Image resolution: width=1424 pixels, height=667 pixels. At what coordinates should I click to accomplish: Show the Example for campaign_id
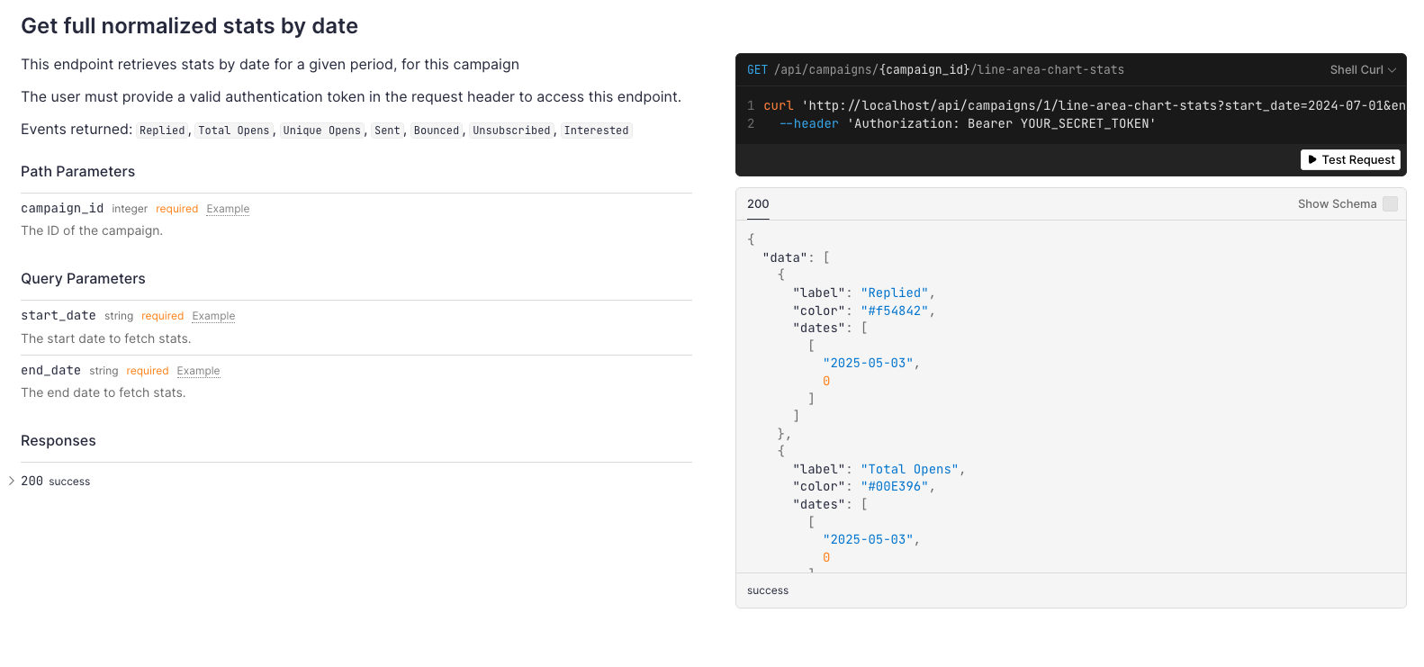pos(228,209)
